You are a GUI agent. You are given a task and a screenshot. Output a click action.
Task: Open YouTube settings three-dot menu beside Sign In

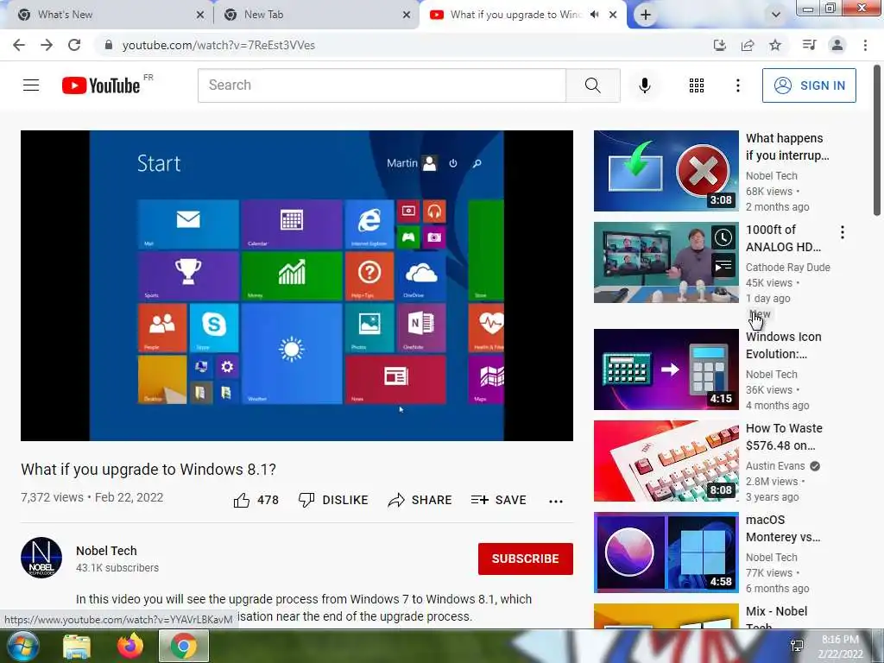click(737, 85)
